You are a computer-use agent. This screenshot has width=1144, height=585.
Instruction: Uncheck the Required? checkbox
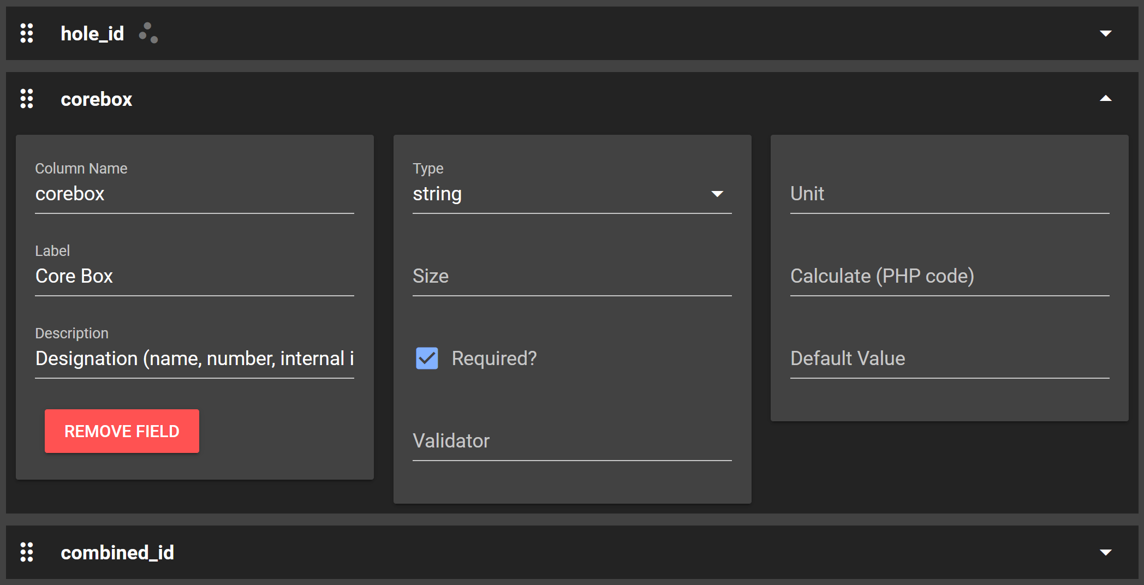[427, 359]
